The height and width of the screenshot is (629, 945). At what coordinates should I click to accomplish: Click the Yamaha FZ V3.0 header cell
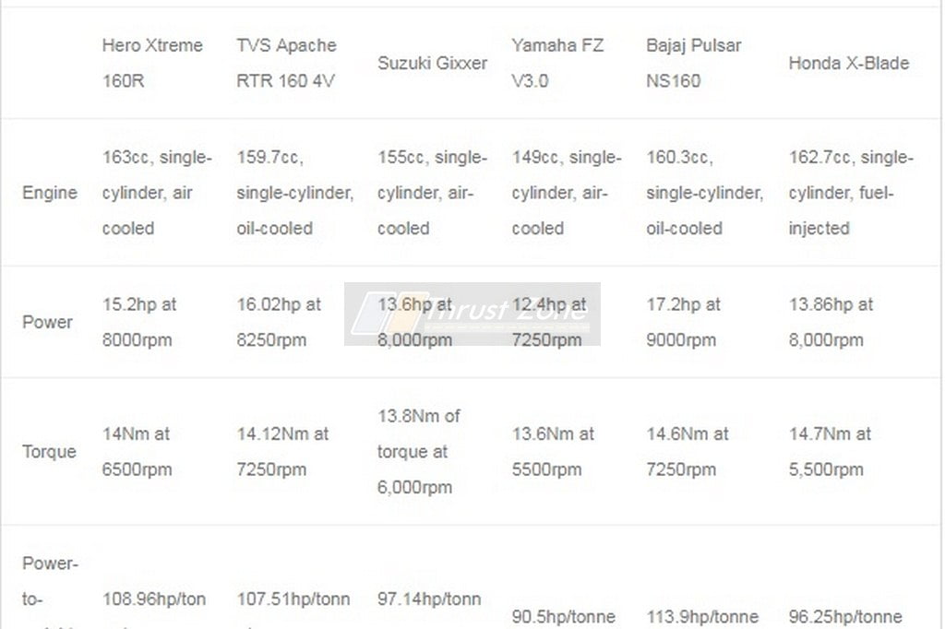click(x=557, y=63)
